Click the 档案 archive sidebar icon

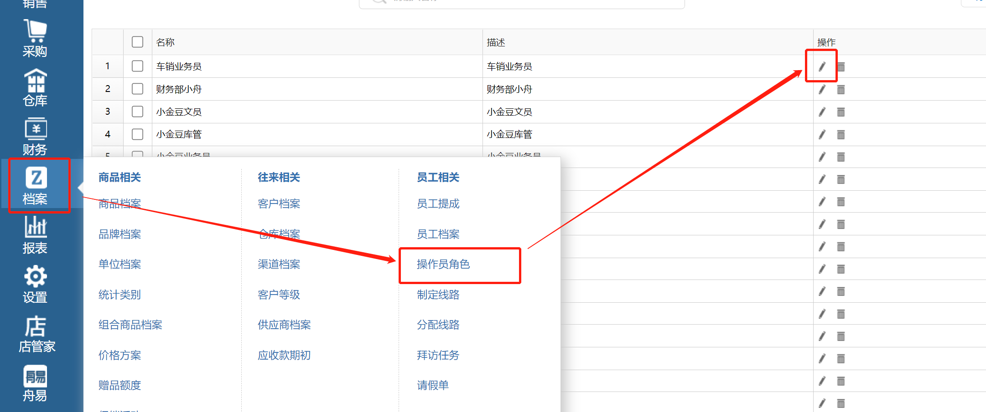pyautogui.click(x=36, y=186)
